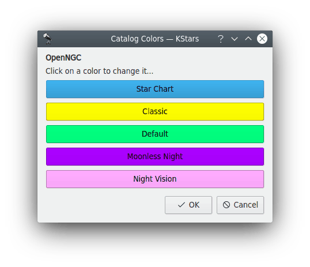This screenshot has width=310, height=267.
Task: Select the Moonless Night purple swatch
Action: 155,156
